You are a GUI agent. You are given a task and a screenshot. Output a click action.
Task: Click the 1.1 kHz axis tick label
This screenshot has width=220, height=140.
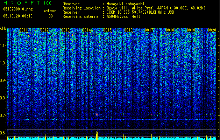click(x=3, y=45)
